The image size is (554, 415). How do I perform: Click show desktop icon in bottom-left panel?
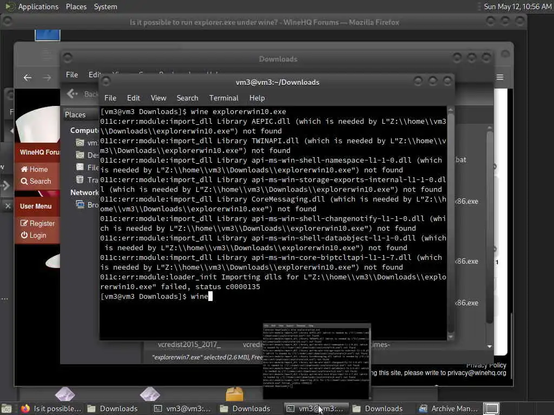point(6,409)
